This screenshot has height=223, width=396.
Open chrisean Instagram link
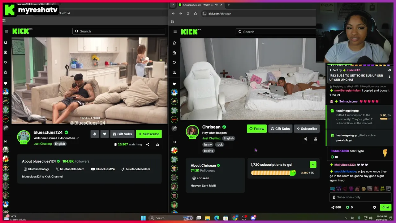click(x=201, y=178)
